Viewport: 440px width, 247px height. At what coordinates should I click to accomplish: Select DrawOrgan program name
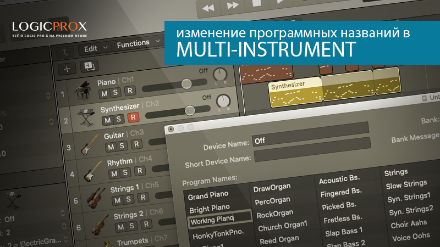[x=272, y=188]
